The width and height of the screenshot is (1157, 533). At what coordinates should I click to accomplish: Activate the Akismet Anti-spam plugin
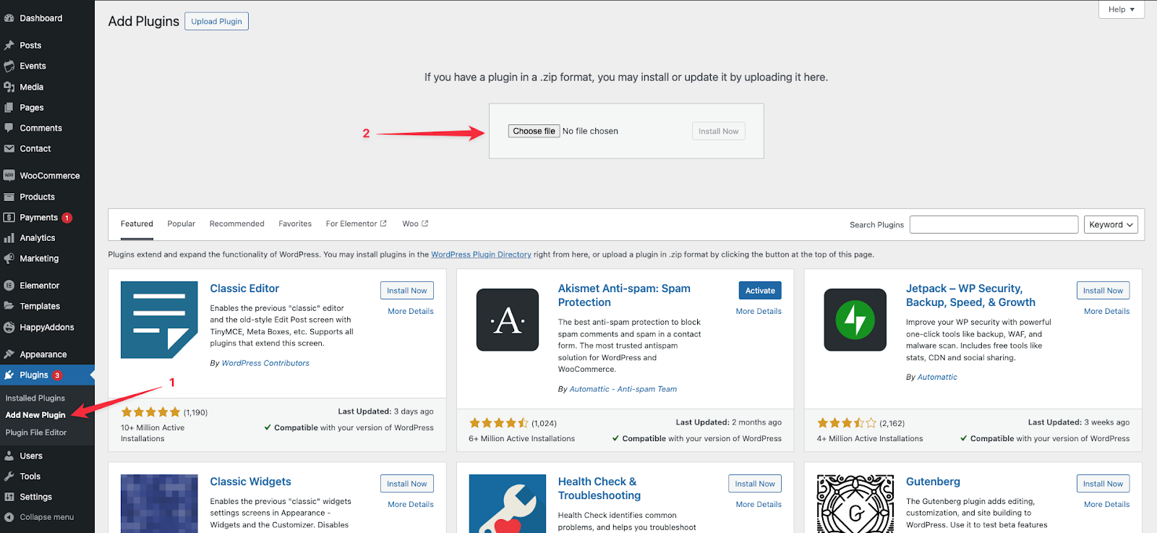(x=760, y=291)
